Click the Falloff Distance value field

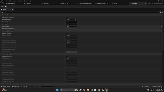(x=71, y=27)
